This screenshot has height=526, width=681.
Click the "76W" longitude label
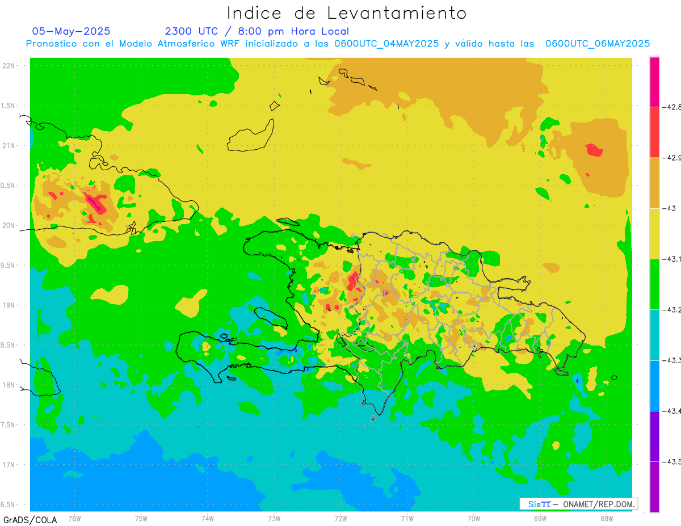74,519
